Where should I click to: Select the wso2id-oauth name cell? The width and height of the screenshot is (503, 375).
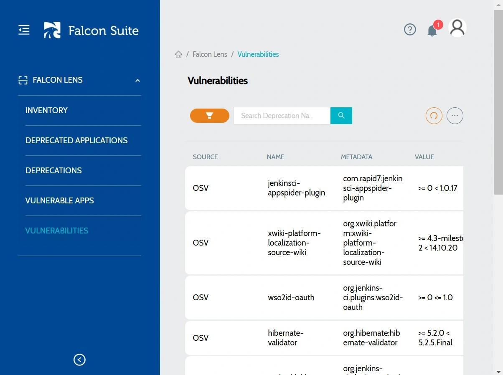(291, 298)
